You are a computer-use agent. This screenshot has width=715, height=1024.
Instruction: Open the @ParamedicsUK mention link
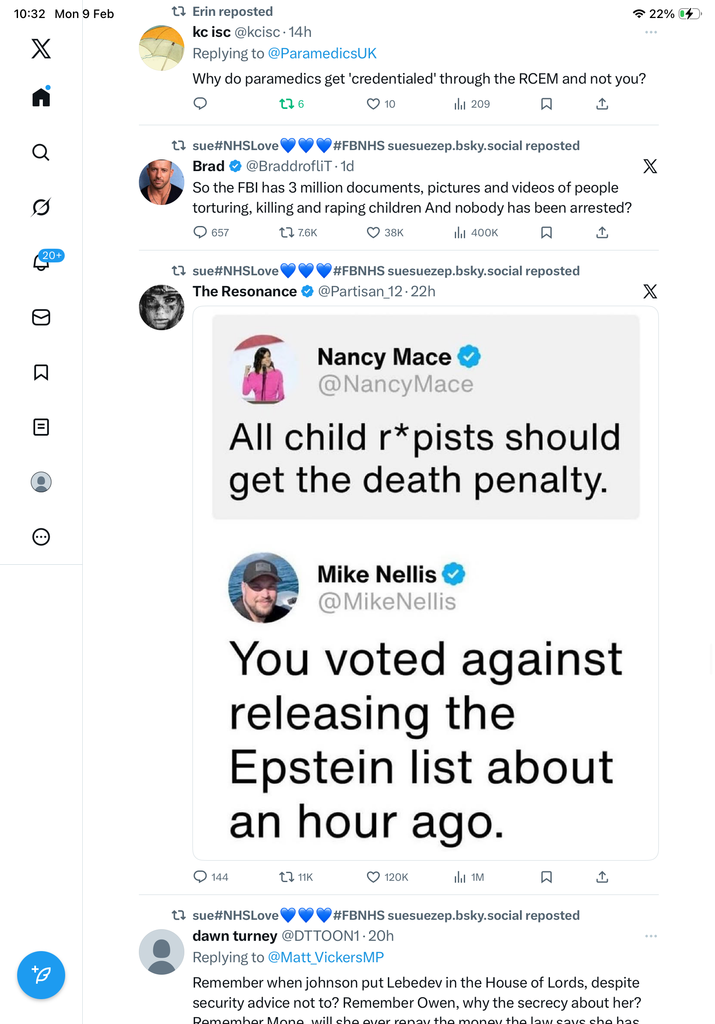coord(322,54)
